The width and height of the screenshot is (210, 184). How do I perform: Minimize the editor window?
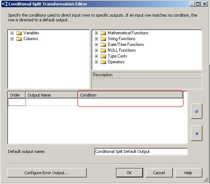pyautogui.click(x=192, y=4)
